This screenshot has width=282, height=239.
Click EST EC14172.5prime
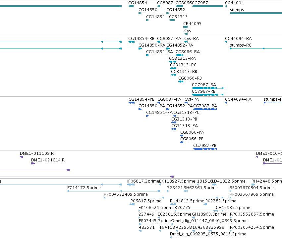pyautogui.click(x=84, y=188)
